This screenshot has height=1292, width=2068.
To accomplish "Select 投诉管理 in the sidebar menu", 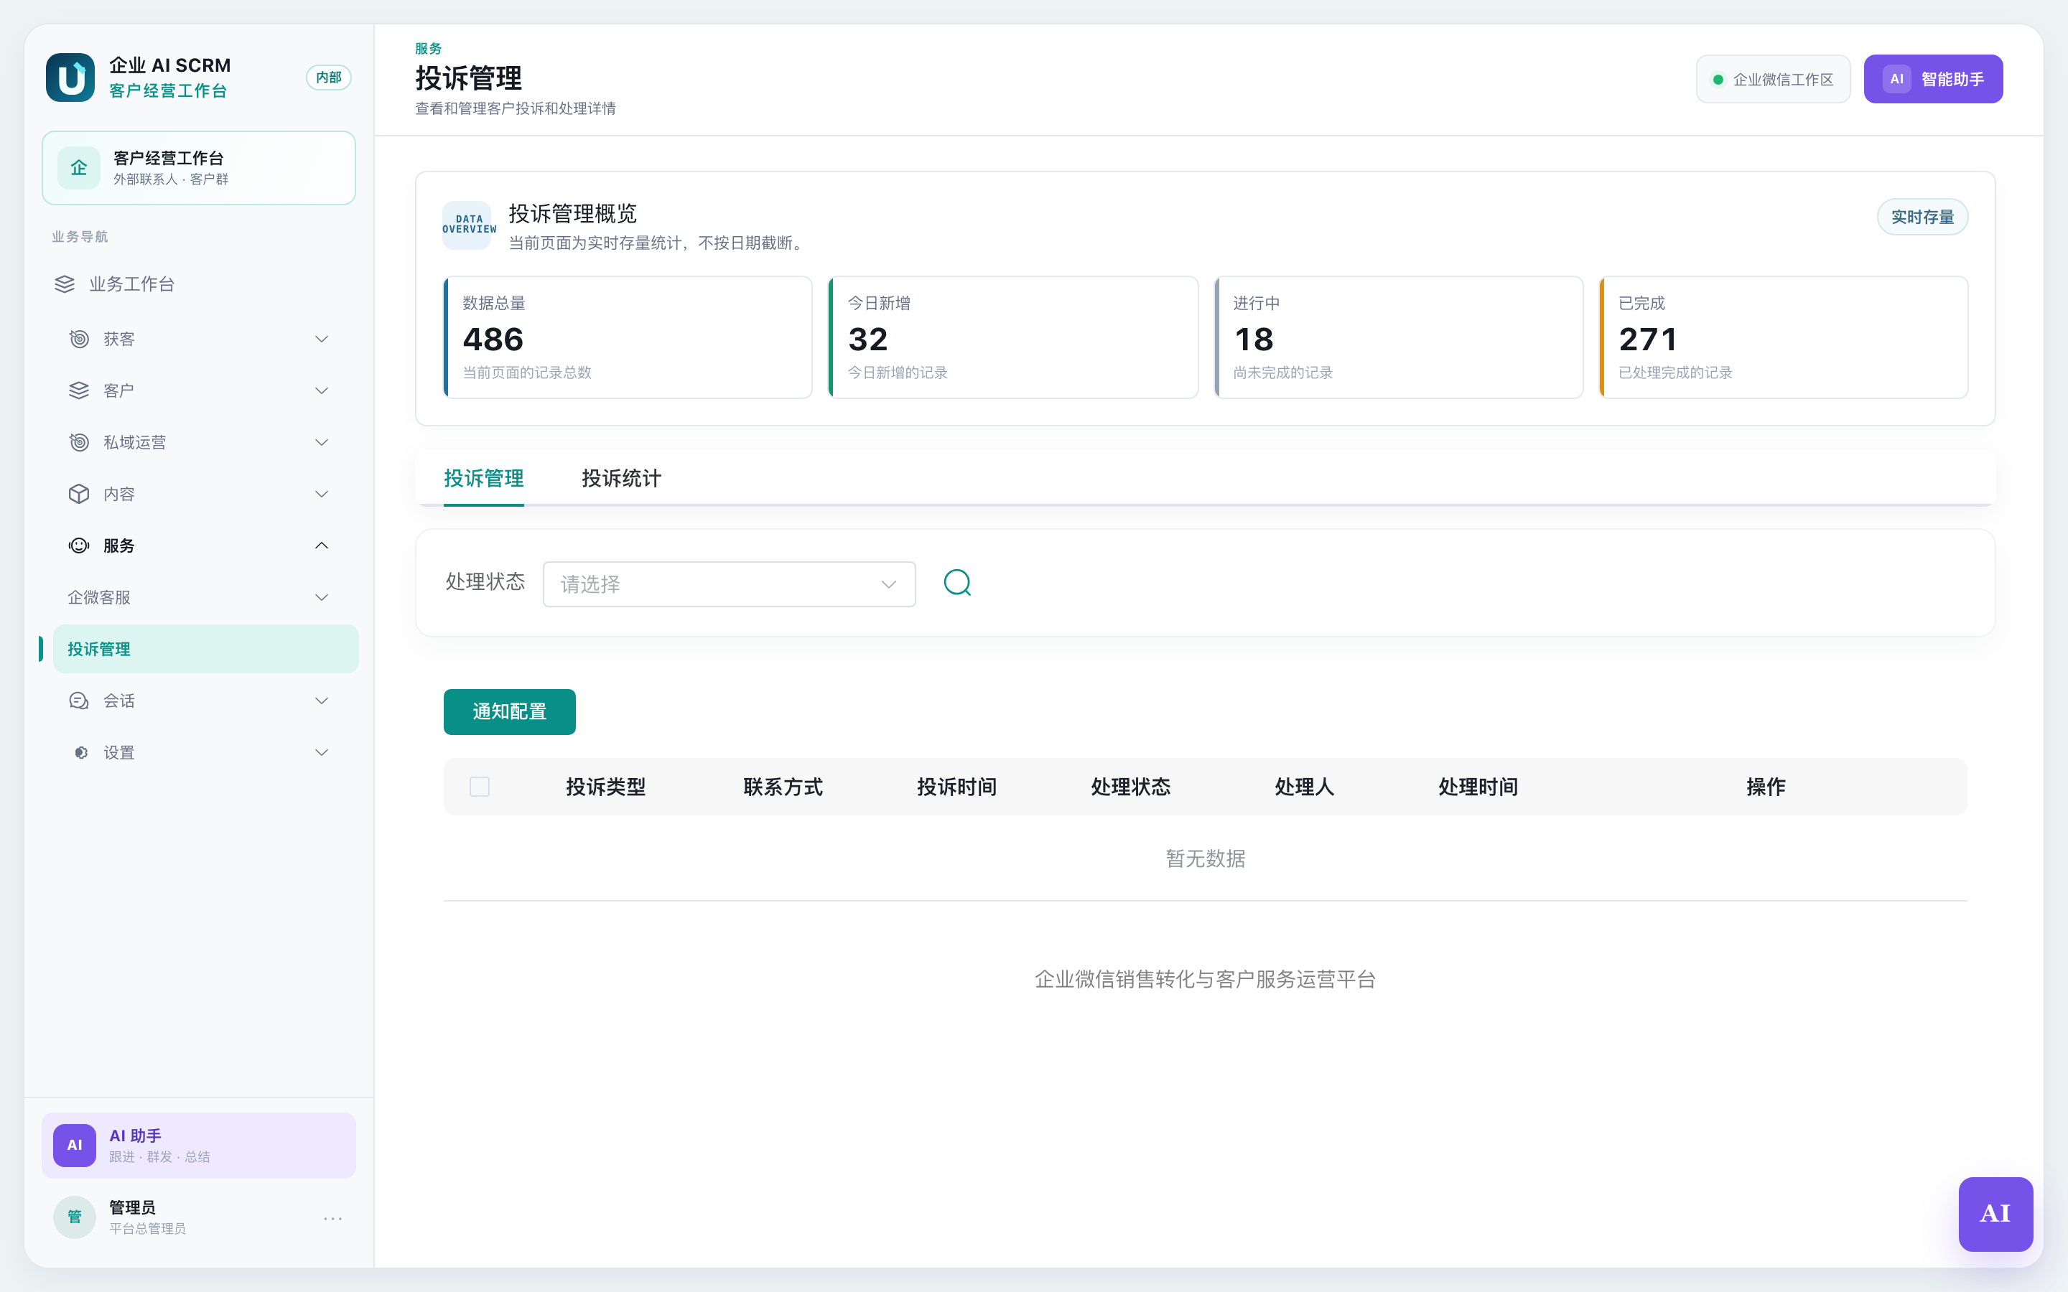I will (205, 650).
